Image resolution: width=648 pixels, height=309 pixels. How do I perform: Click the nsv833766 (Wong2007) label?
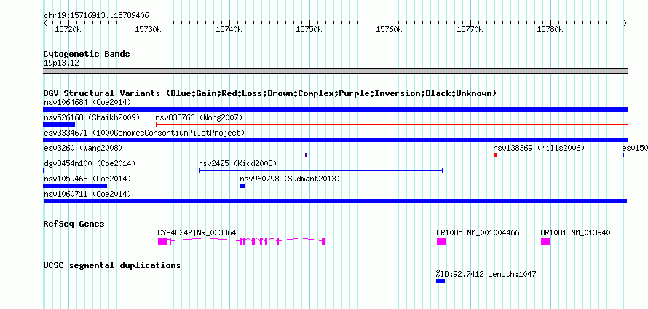(199, 117)
